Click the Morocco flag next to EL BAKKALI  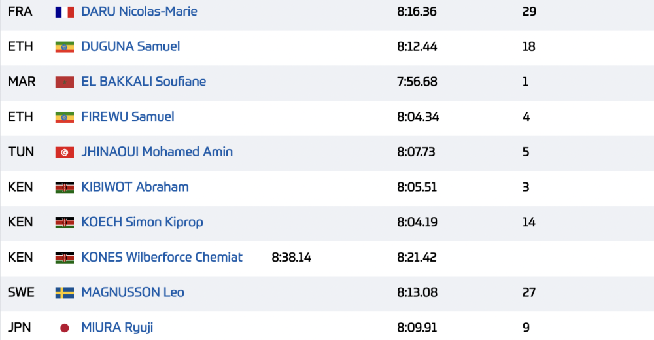tap(65, 82)
